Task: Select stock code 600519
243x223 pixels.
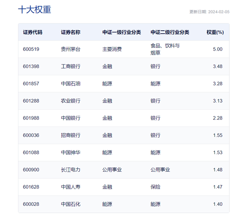Action: tap(31, 49)
